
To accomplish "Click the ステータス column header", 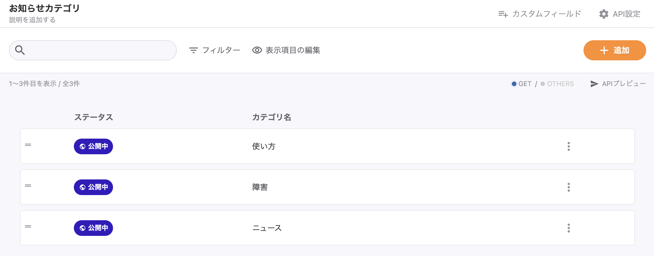I will 93,117.
